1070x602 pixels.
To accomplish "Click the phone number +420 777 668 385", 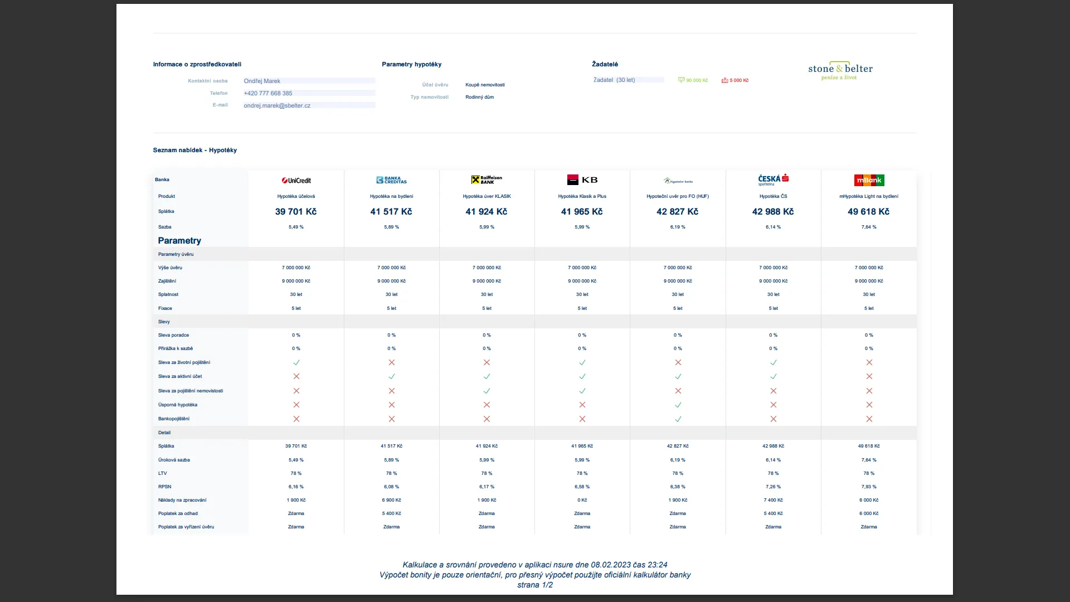I will [268, 93].
